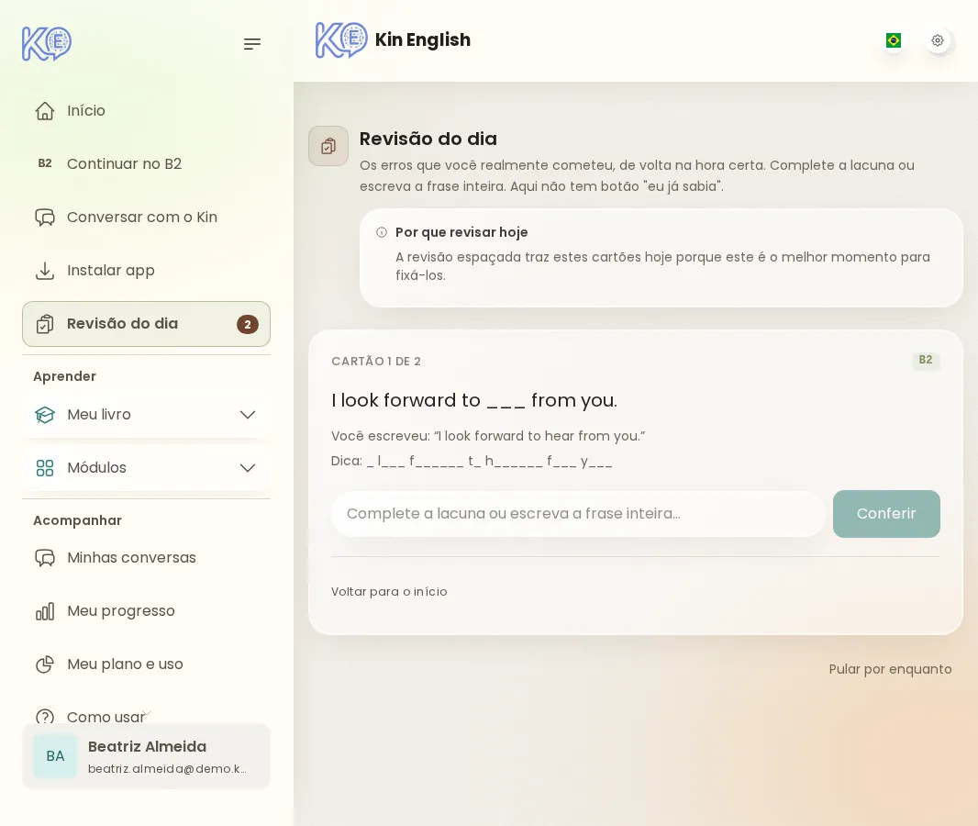The image size is (978, 826).
Task: Switch language with the Brazil flag icon
Action: tap(894, 40)
